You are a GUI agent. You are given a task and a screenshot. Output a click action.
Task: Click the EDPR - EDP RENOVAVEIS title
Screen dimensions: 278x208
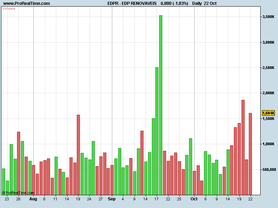coord(132,3)
